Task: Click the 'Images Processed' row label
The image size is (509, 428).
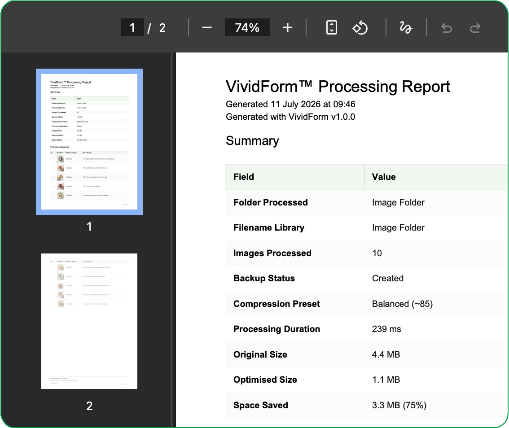Action: coord(272,253)
